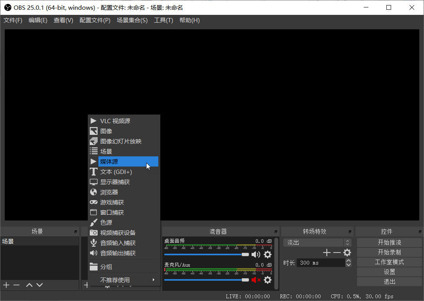Image resolution: width=424 pixels, height=301 pixels.
Task: Open the 帮助(H) menu
Action: tap(190, 20)
